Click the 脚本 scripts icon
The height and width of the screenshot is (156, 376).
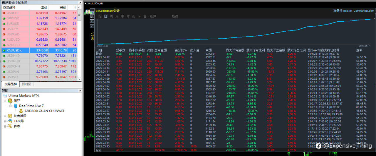[x=10, y=126]
